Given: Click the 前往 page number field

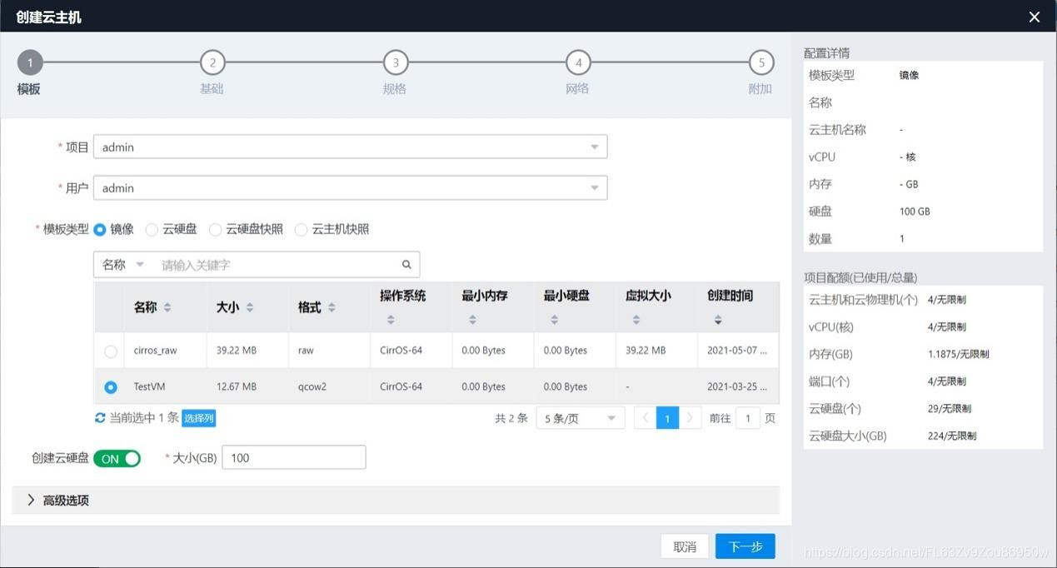Looking at the screenshot, I should [x=747, y=418].
